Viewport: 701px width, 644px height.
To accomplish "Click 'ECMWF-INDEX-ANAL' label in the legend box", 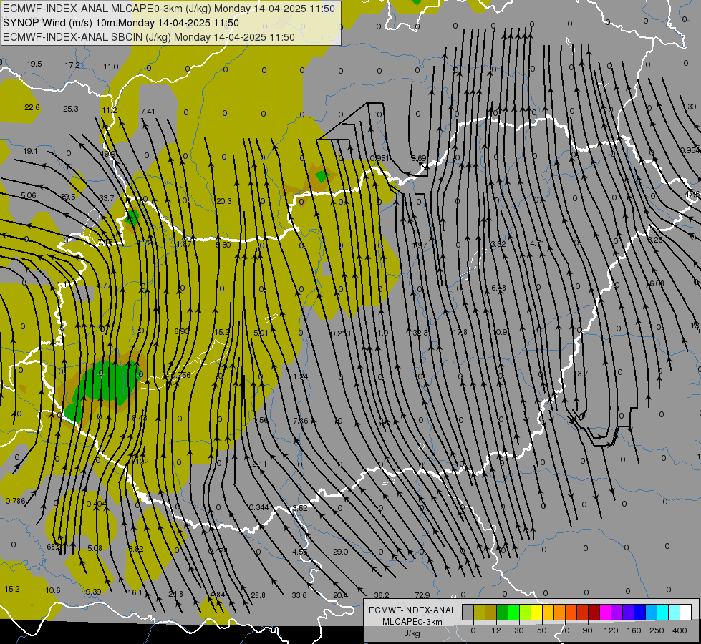I will coord(412,610).
